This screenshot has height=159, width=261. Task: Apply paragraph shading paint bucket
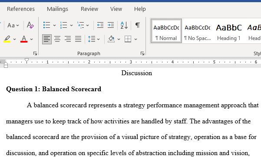111,39
